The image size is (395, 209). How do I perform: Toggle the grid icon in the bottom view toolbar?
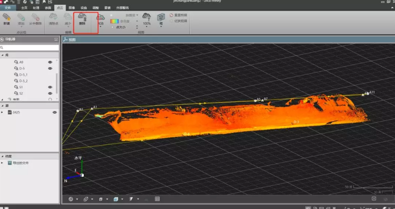157,199
